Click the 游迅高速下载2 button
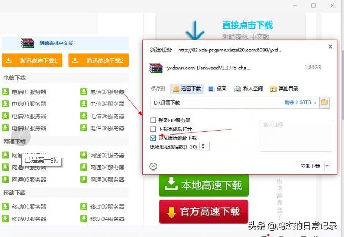Screen dimensions: 344x237 tap(99, 60)
